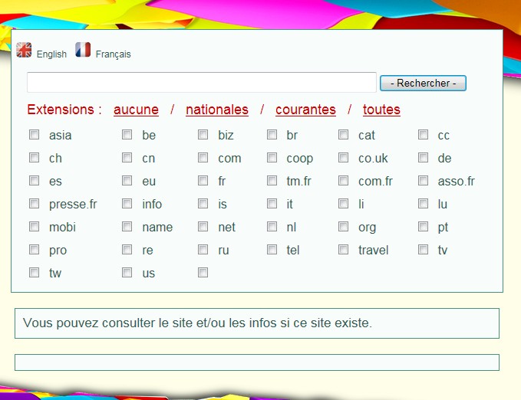
Task: Check the org extension checkbox
Action: point(343,227)
